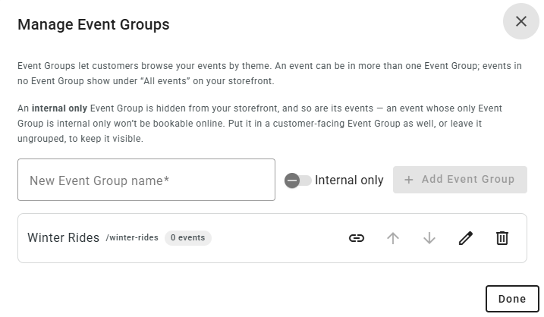Image resolution: width=544 pixels, height=317 pixels.
Task: Focus the New Event Group name field
Action: (146, 180)
